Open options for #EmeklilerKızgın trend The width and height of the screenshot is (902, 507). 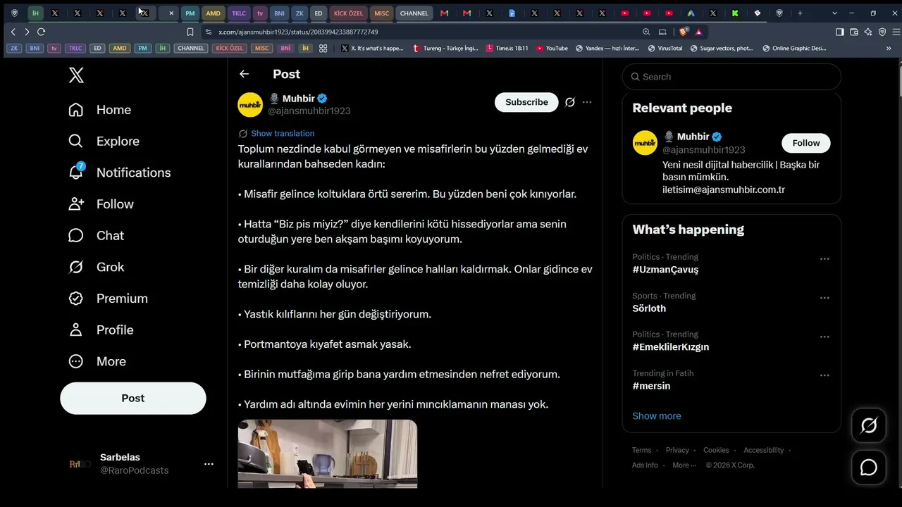pyautogui.click(x=824, y=337)
